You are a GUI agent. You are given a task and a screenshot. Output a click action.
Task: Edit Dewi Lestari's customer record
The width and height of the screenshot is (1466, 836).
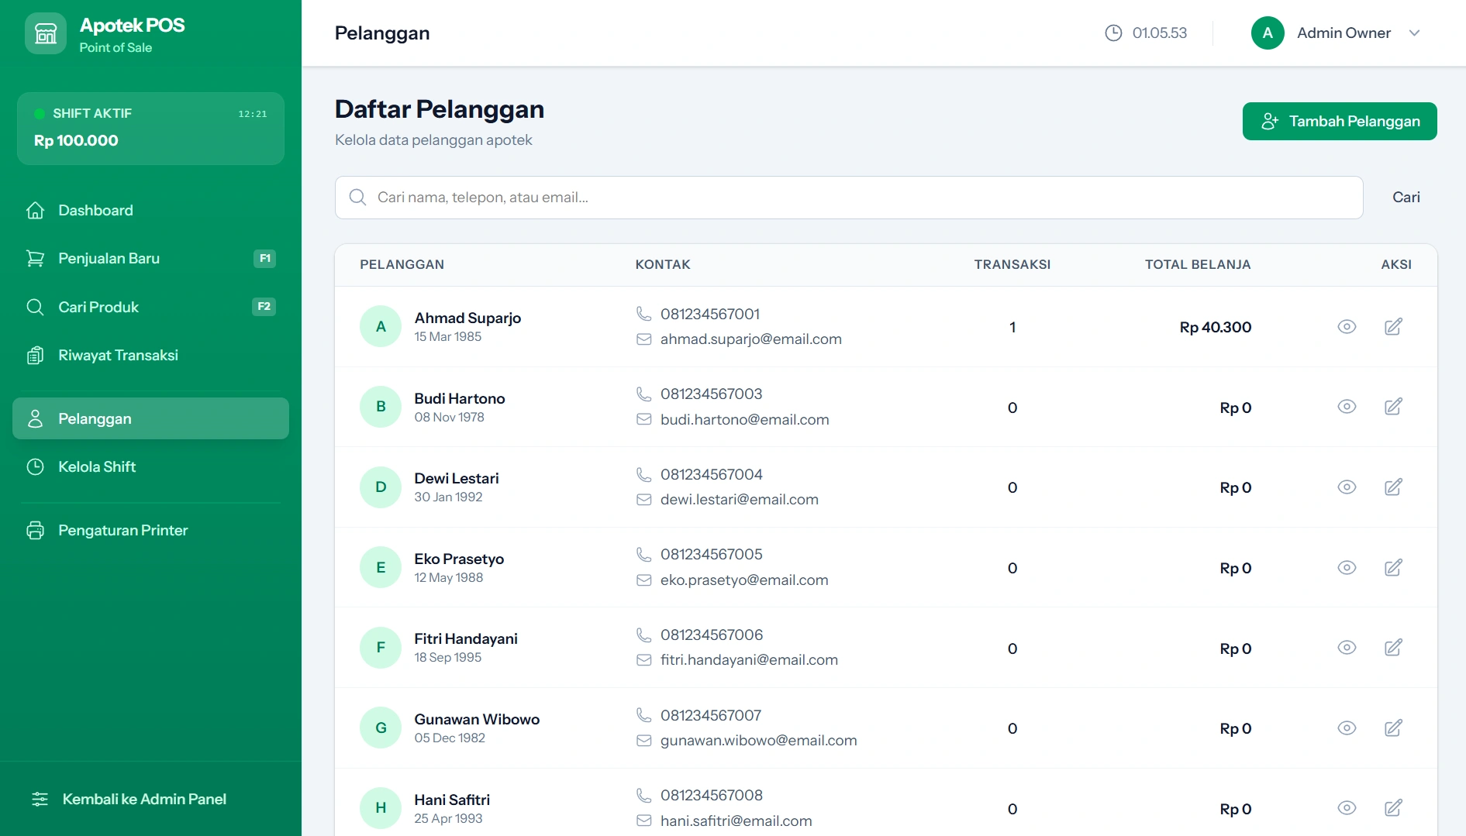pos(1393,487)
